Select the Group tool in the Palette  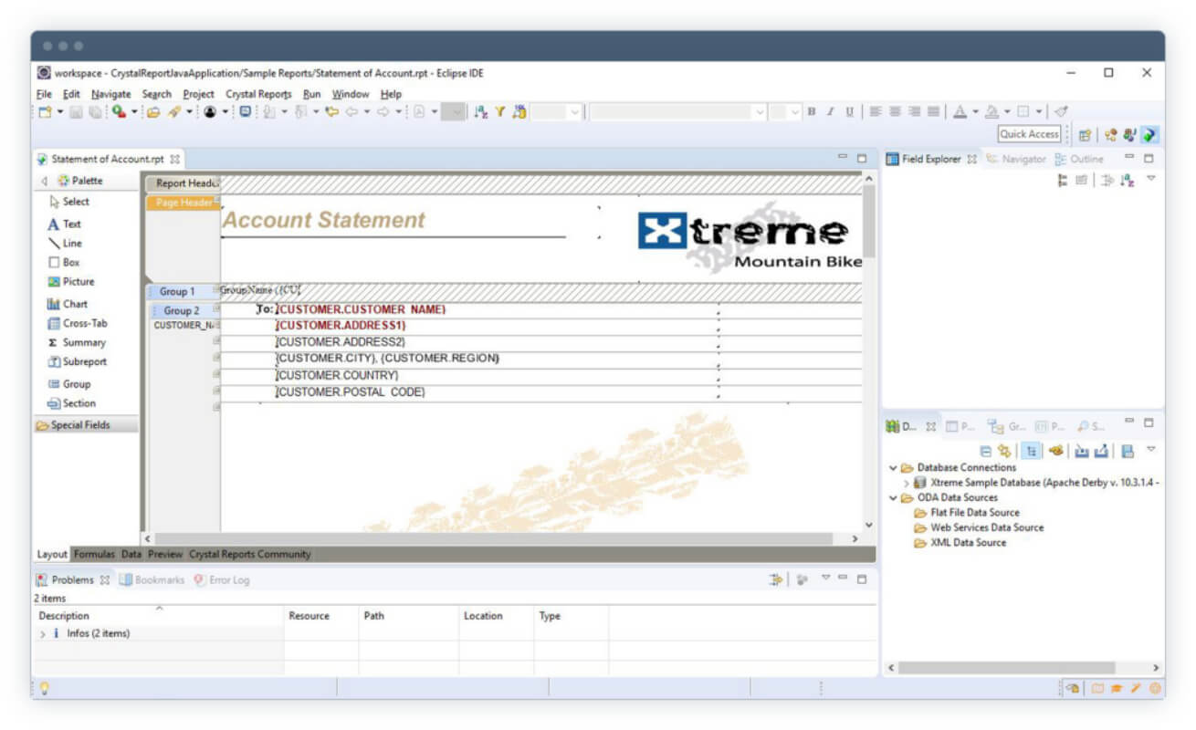coord(68,384)
